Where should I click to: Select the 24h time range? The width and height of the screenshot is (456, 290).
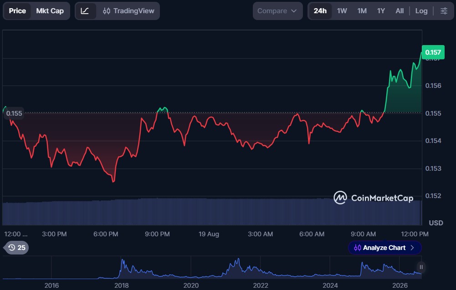[320, 11]
